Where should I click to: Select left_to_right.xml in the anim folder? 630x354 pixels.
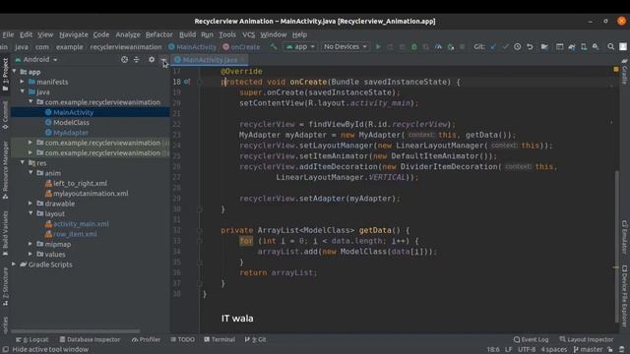click(x=80, y=183)
